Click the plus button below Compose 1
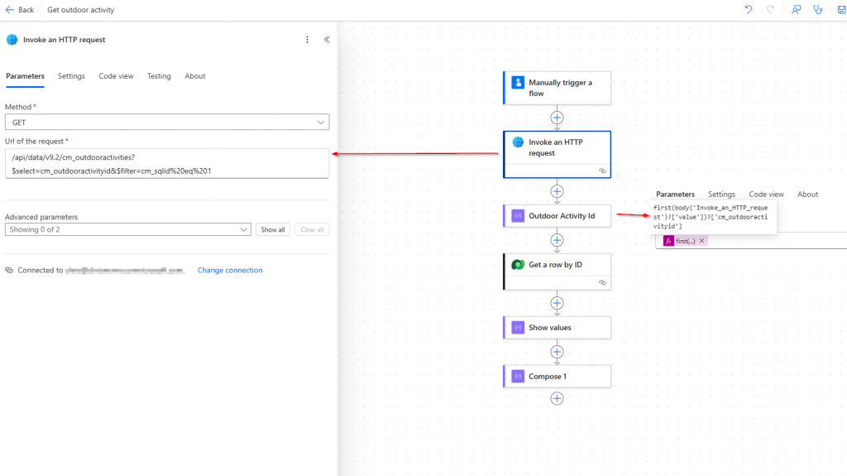The height and width of the screenshot is (476, 847). point(557,398)
